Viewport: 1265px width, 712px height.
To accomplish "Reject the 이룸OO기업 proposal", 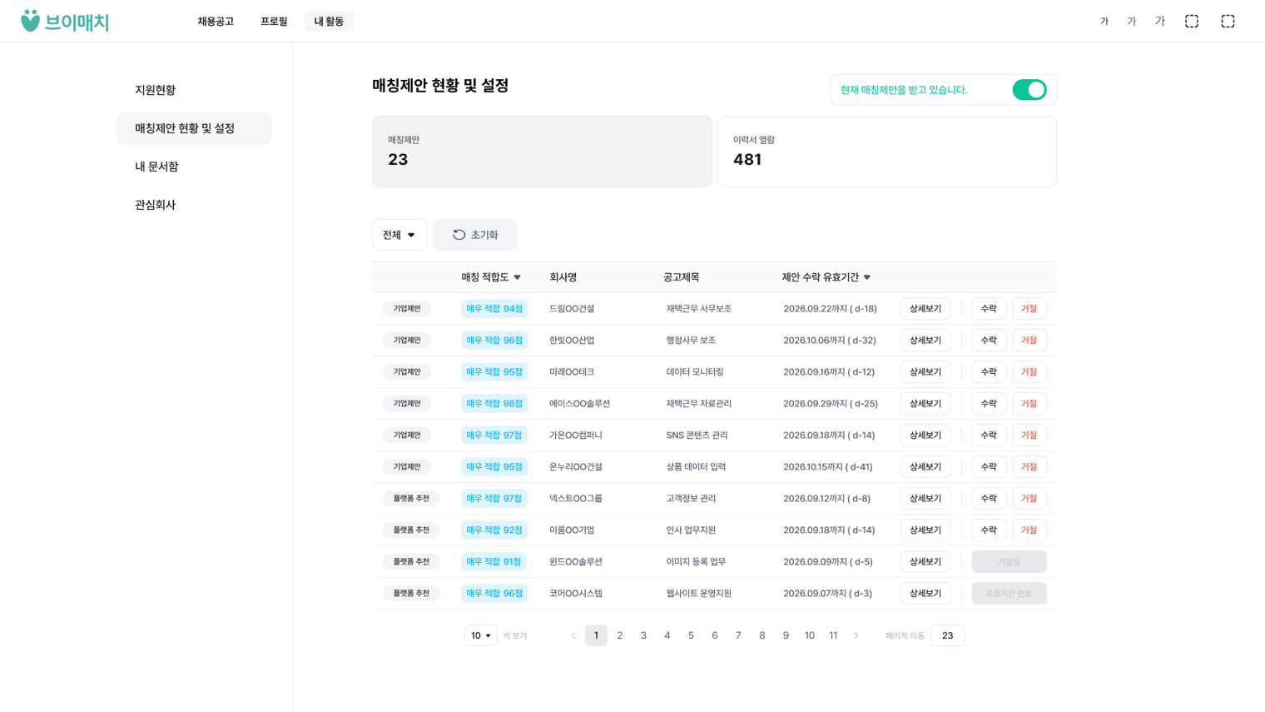I will pyautogui.click(x=1029, y=530).
